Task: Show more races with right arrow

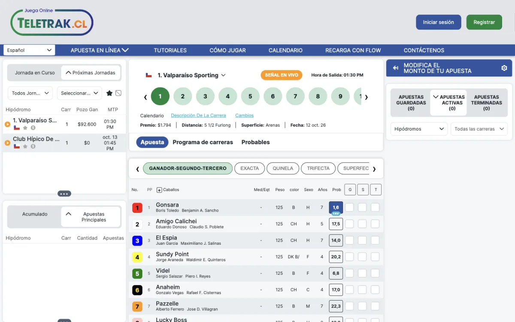Action: click(366, 97)
